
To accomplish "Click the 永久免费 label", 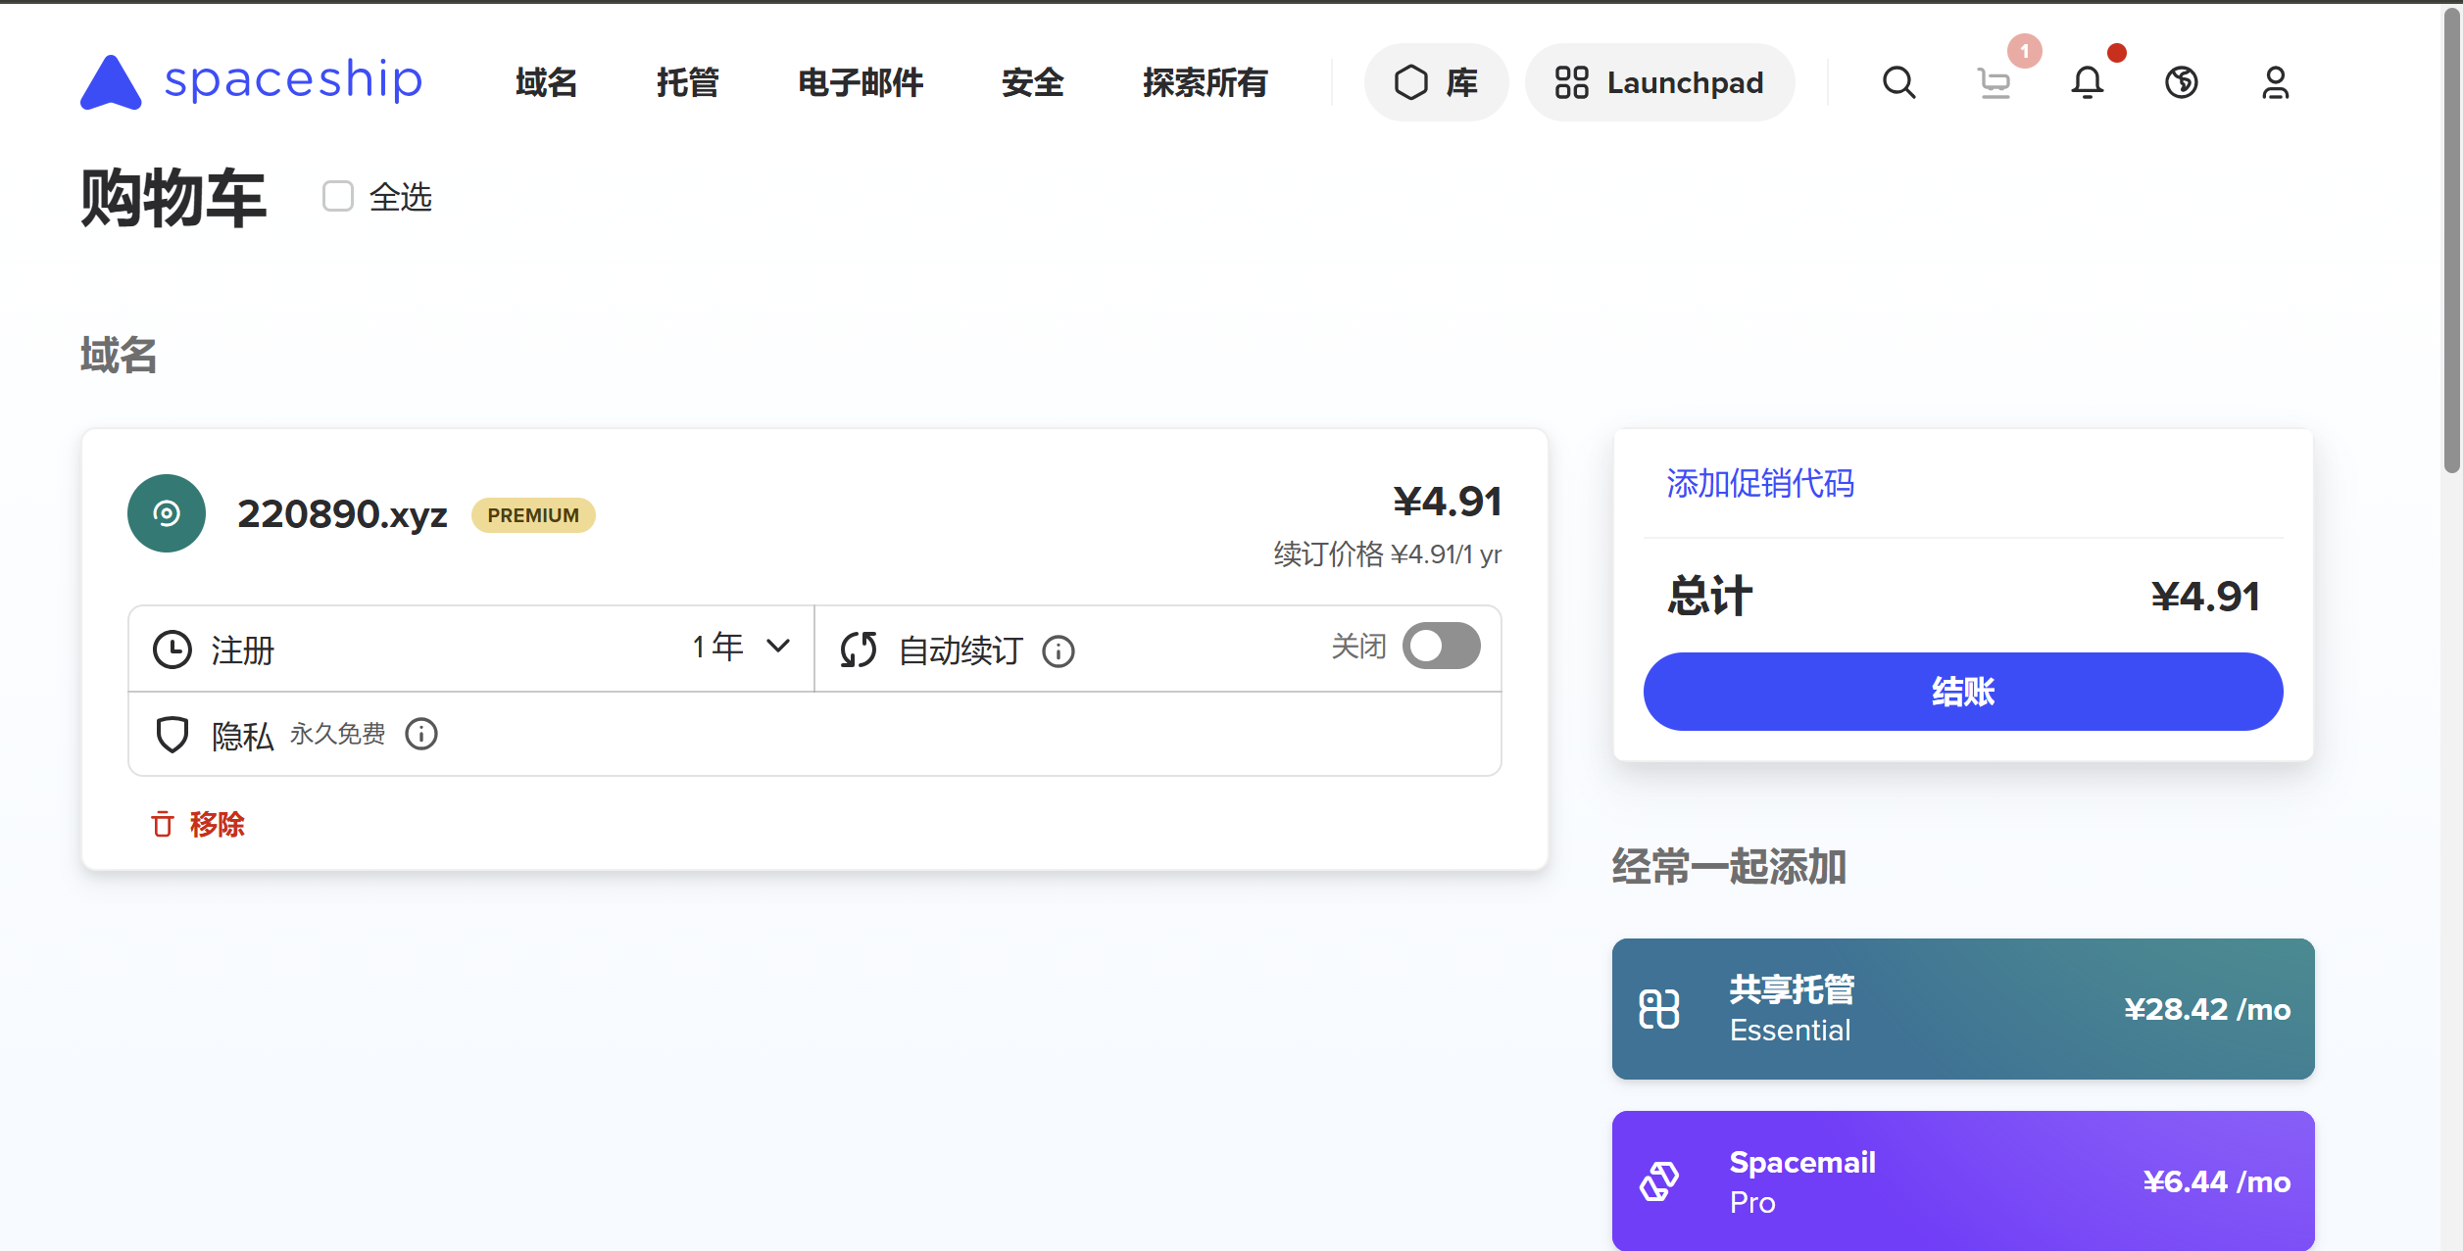I will (x=337, y=734).
